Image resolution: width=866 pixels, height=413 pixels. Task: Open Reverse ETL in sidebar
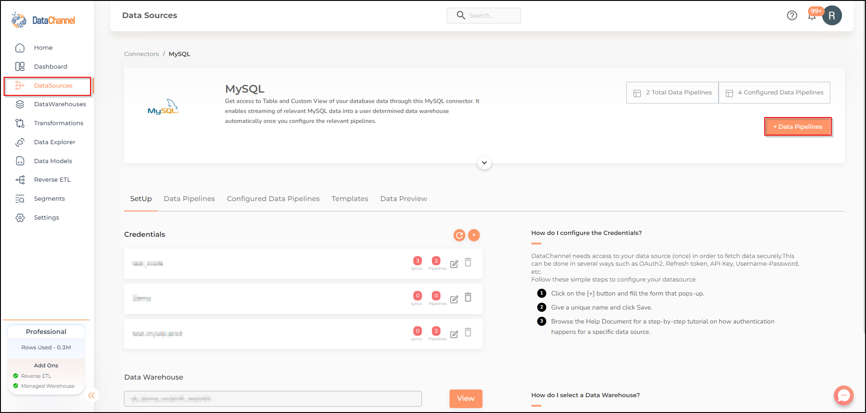click(x=52, y=179)
